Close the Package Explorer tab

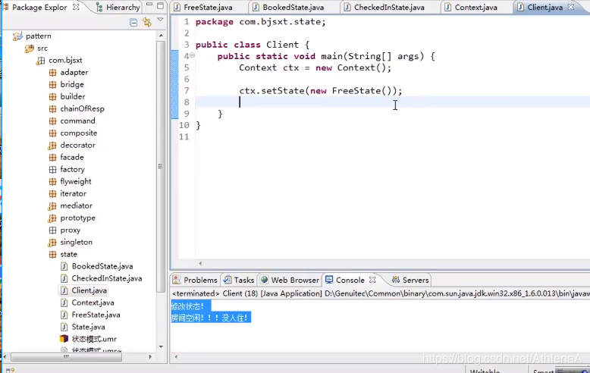(x=76, y=7)
